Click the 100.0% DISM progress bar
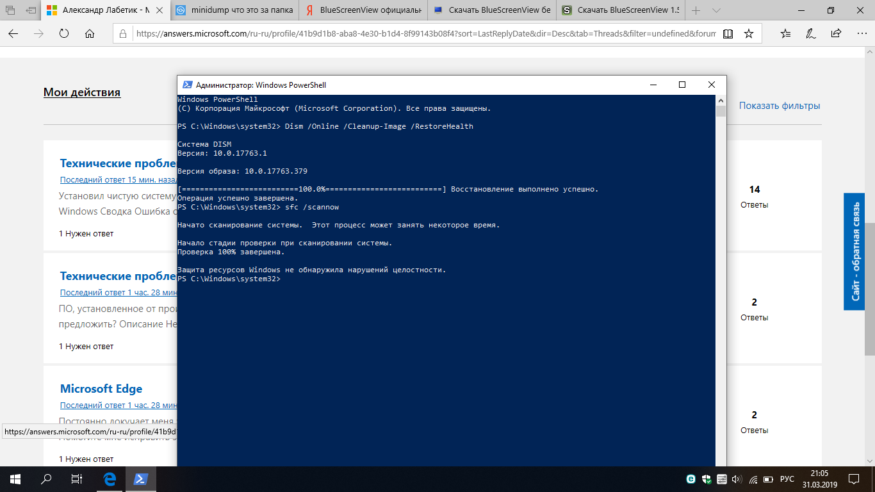The width and height of the screenshot is (875, 492). [312, 190]
